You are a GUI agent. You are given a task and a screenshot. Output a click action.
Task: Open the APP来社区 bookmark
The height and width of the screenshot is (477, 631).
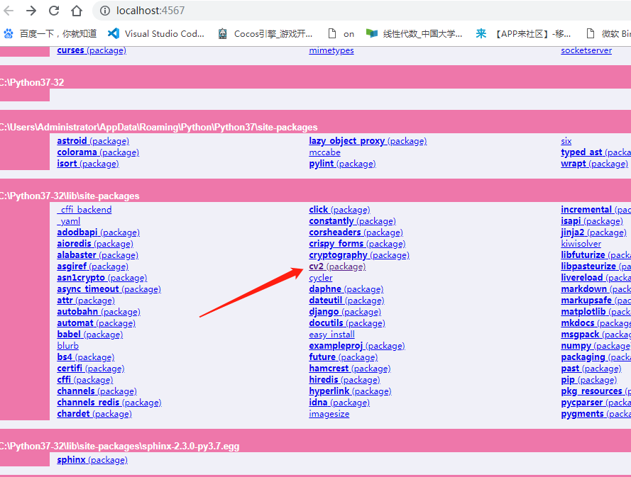pos(523,34)
